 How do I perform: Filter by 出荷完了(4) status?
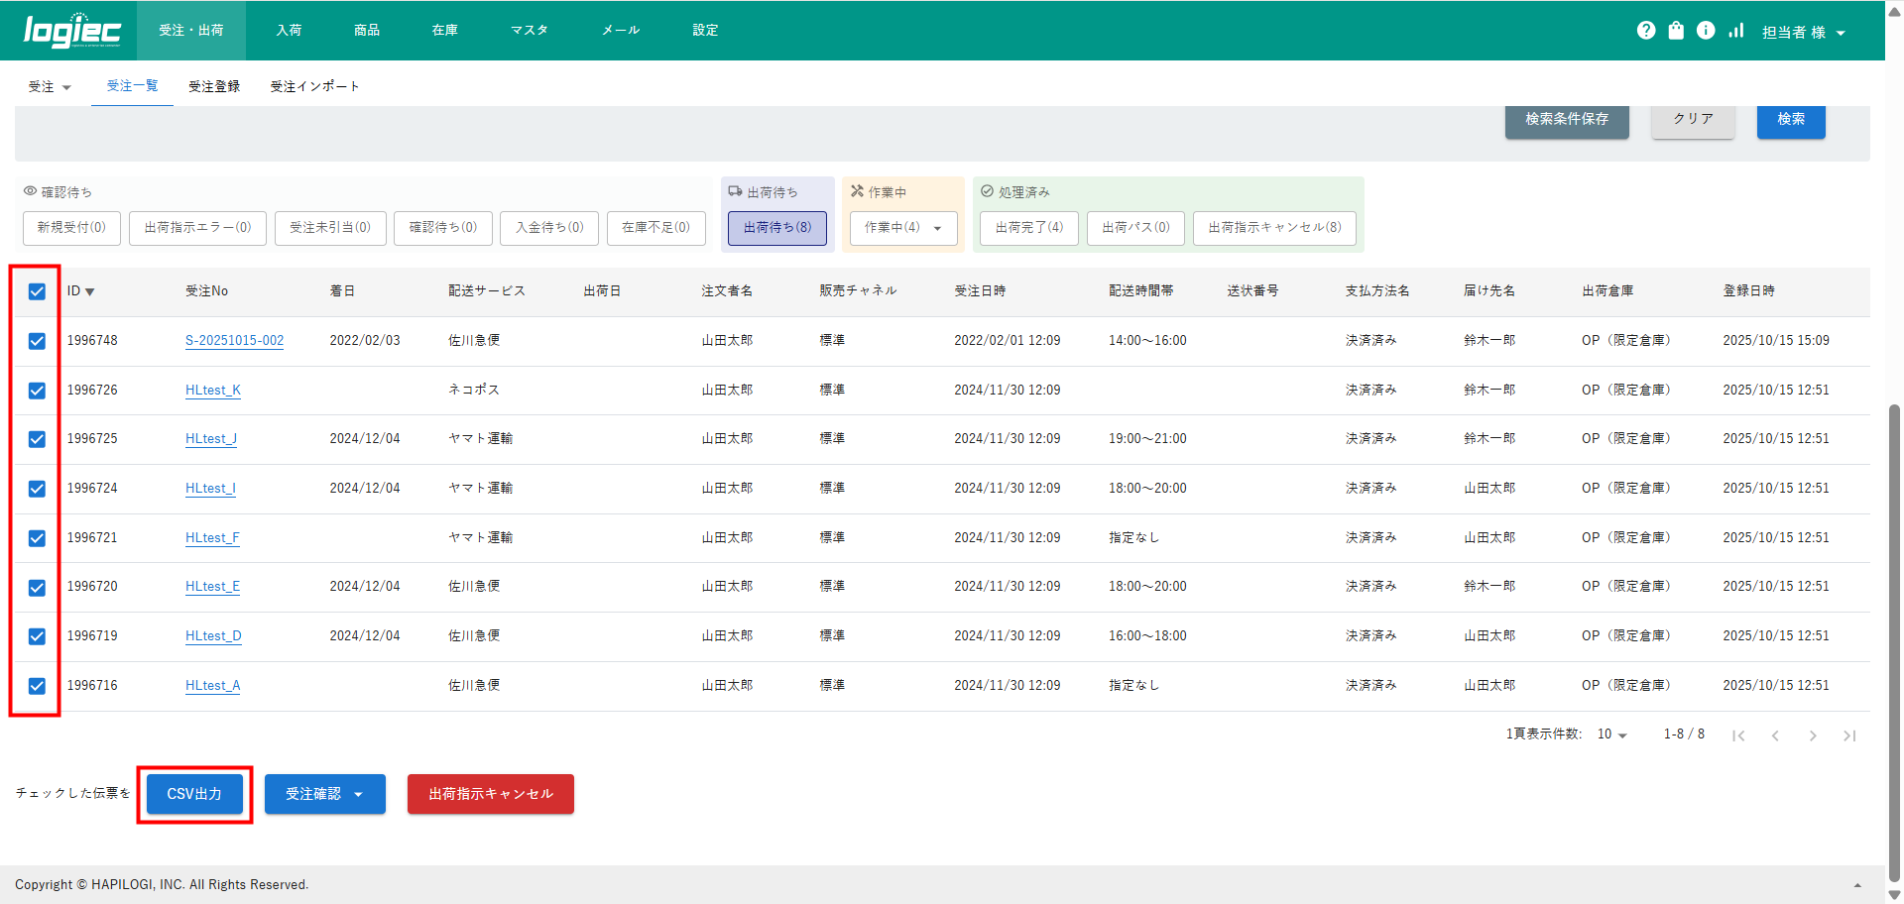(1028, 227)
